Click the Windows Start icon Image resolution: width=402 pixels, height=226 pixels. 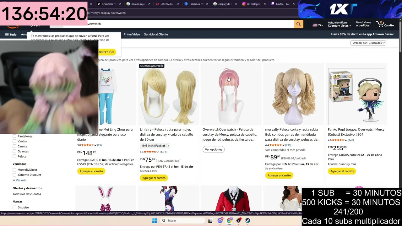tap(155, 221)
